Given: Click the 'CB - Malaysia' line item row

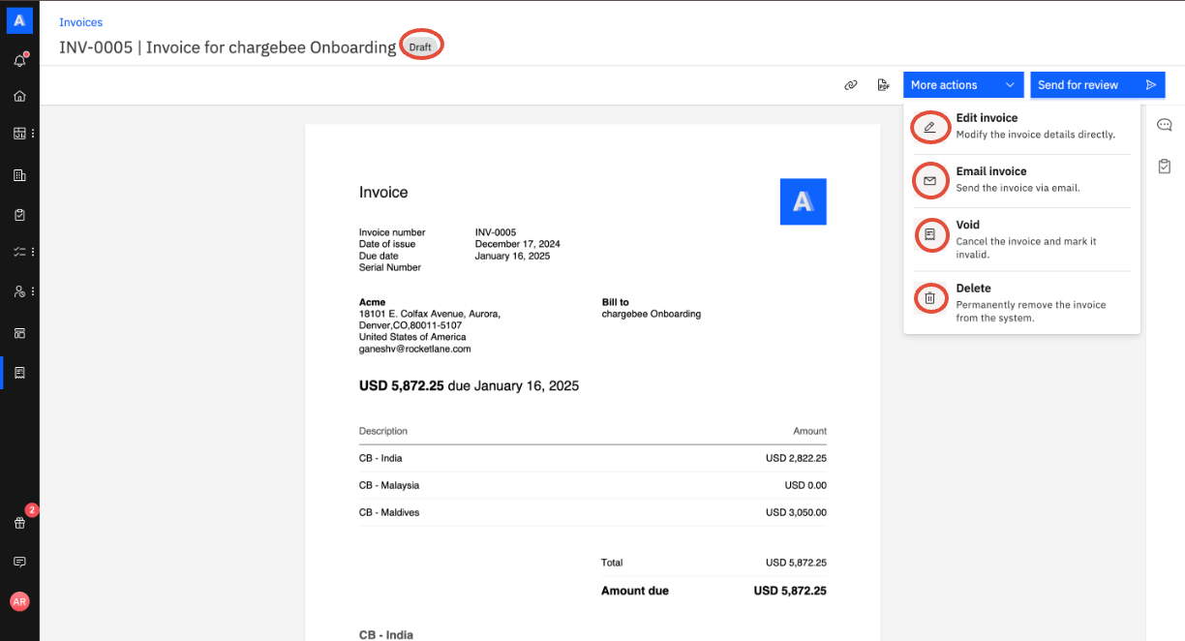Looking at the screenshot, I should tap(592, 485).
